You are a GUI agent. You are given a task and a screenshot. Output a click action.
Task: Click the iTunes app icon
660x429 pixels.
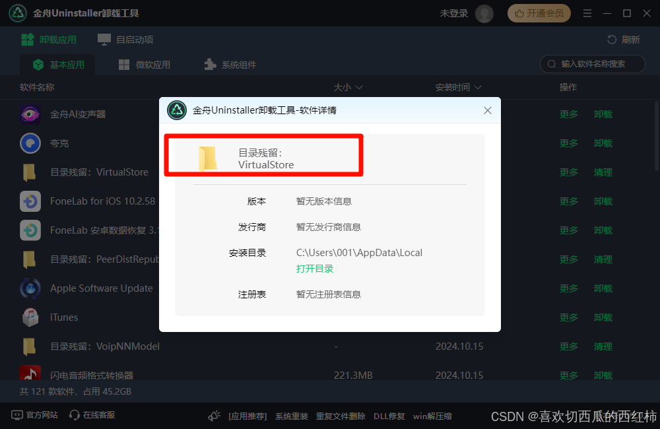[30, 317]
